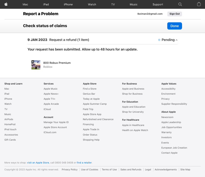This screenshot has height=177, width=205.
Task: Open Mac in the top navigation
Action: pyautogui.click(x=25, y=5)
